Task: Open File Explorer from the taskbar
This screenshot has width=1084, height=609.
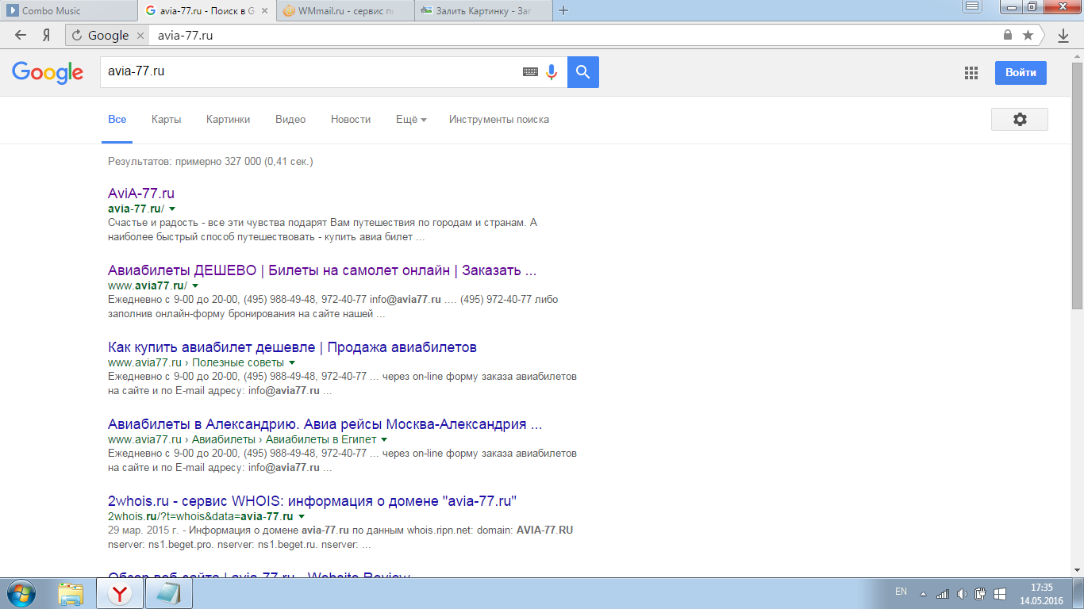Action: coord(71,593)
